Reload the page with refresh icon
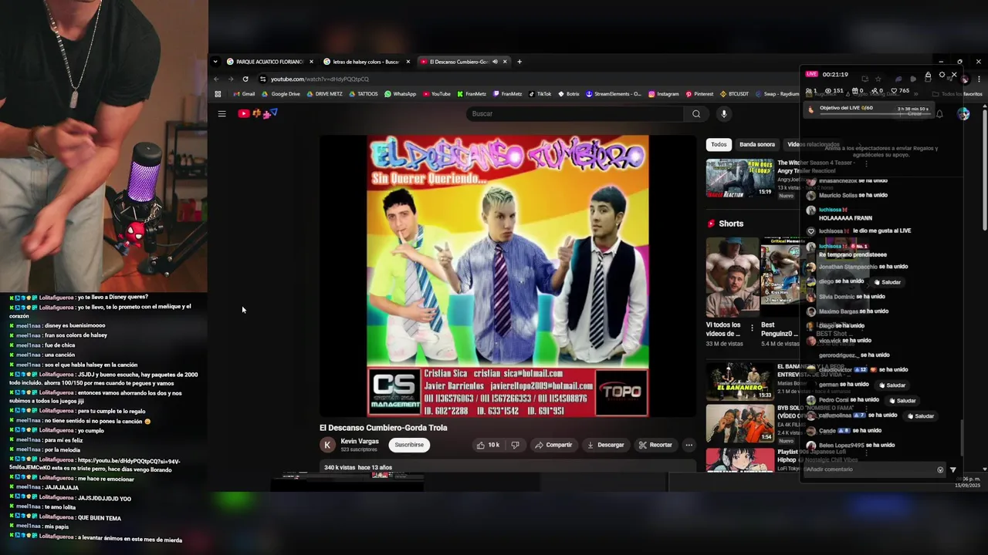Viewport: 988px width, 555px height. point(245,79)
